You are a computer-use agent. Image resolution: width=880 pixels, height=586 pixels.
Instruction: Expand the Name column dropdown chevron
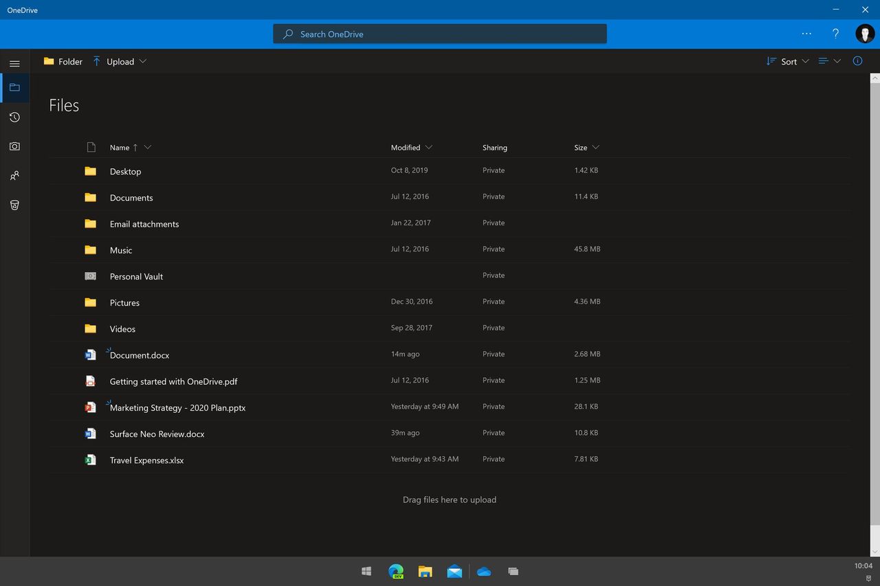[x=148, y=147]
